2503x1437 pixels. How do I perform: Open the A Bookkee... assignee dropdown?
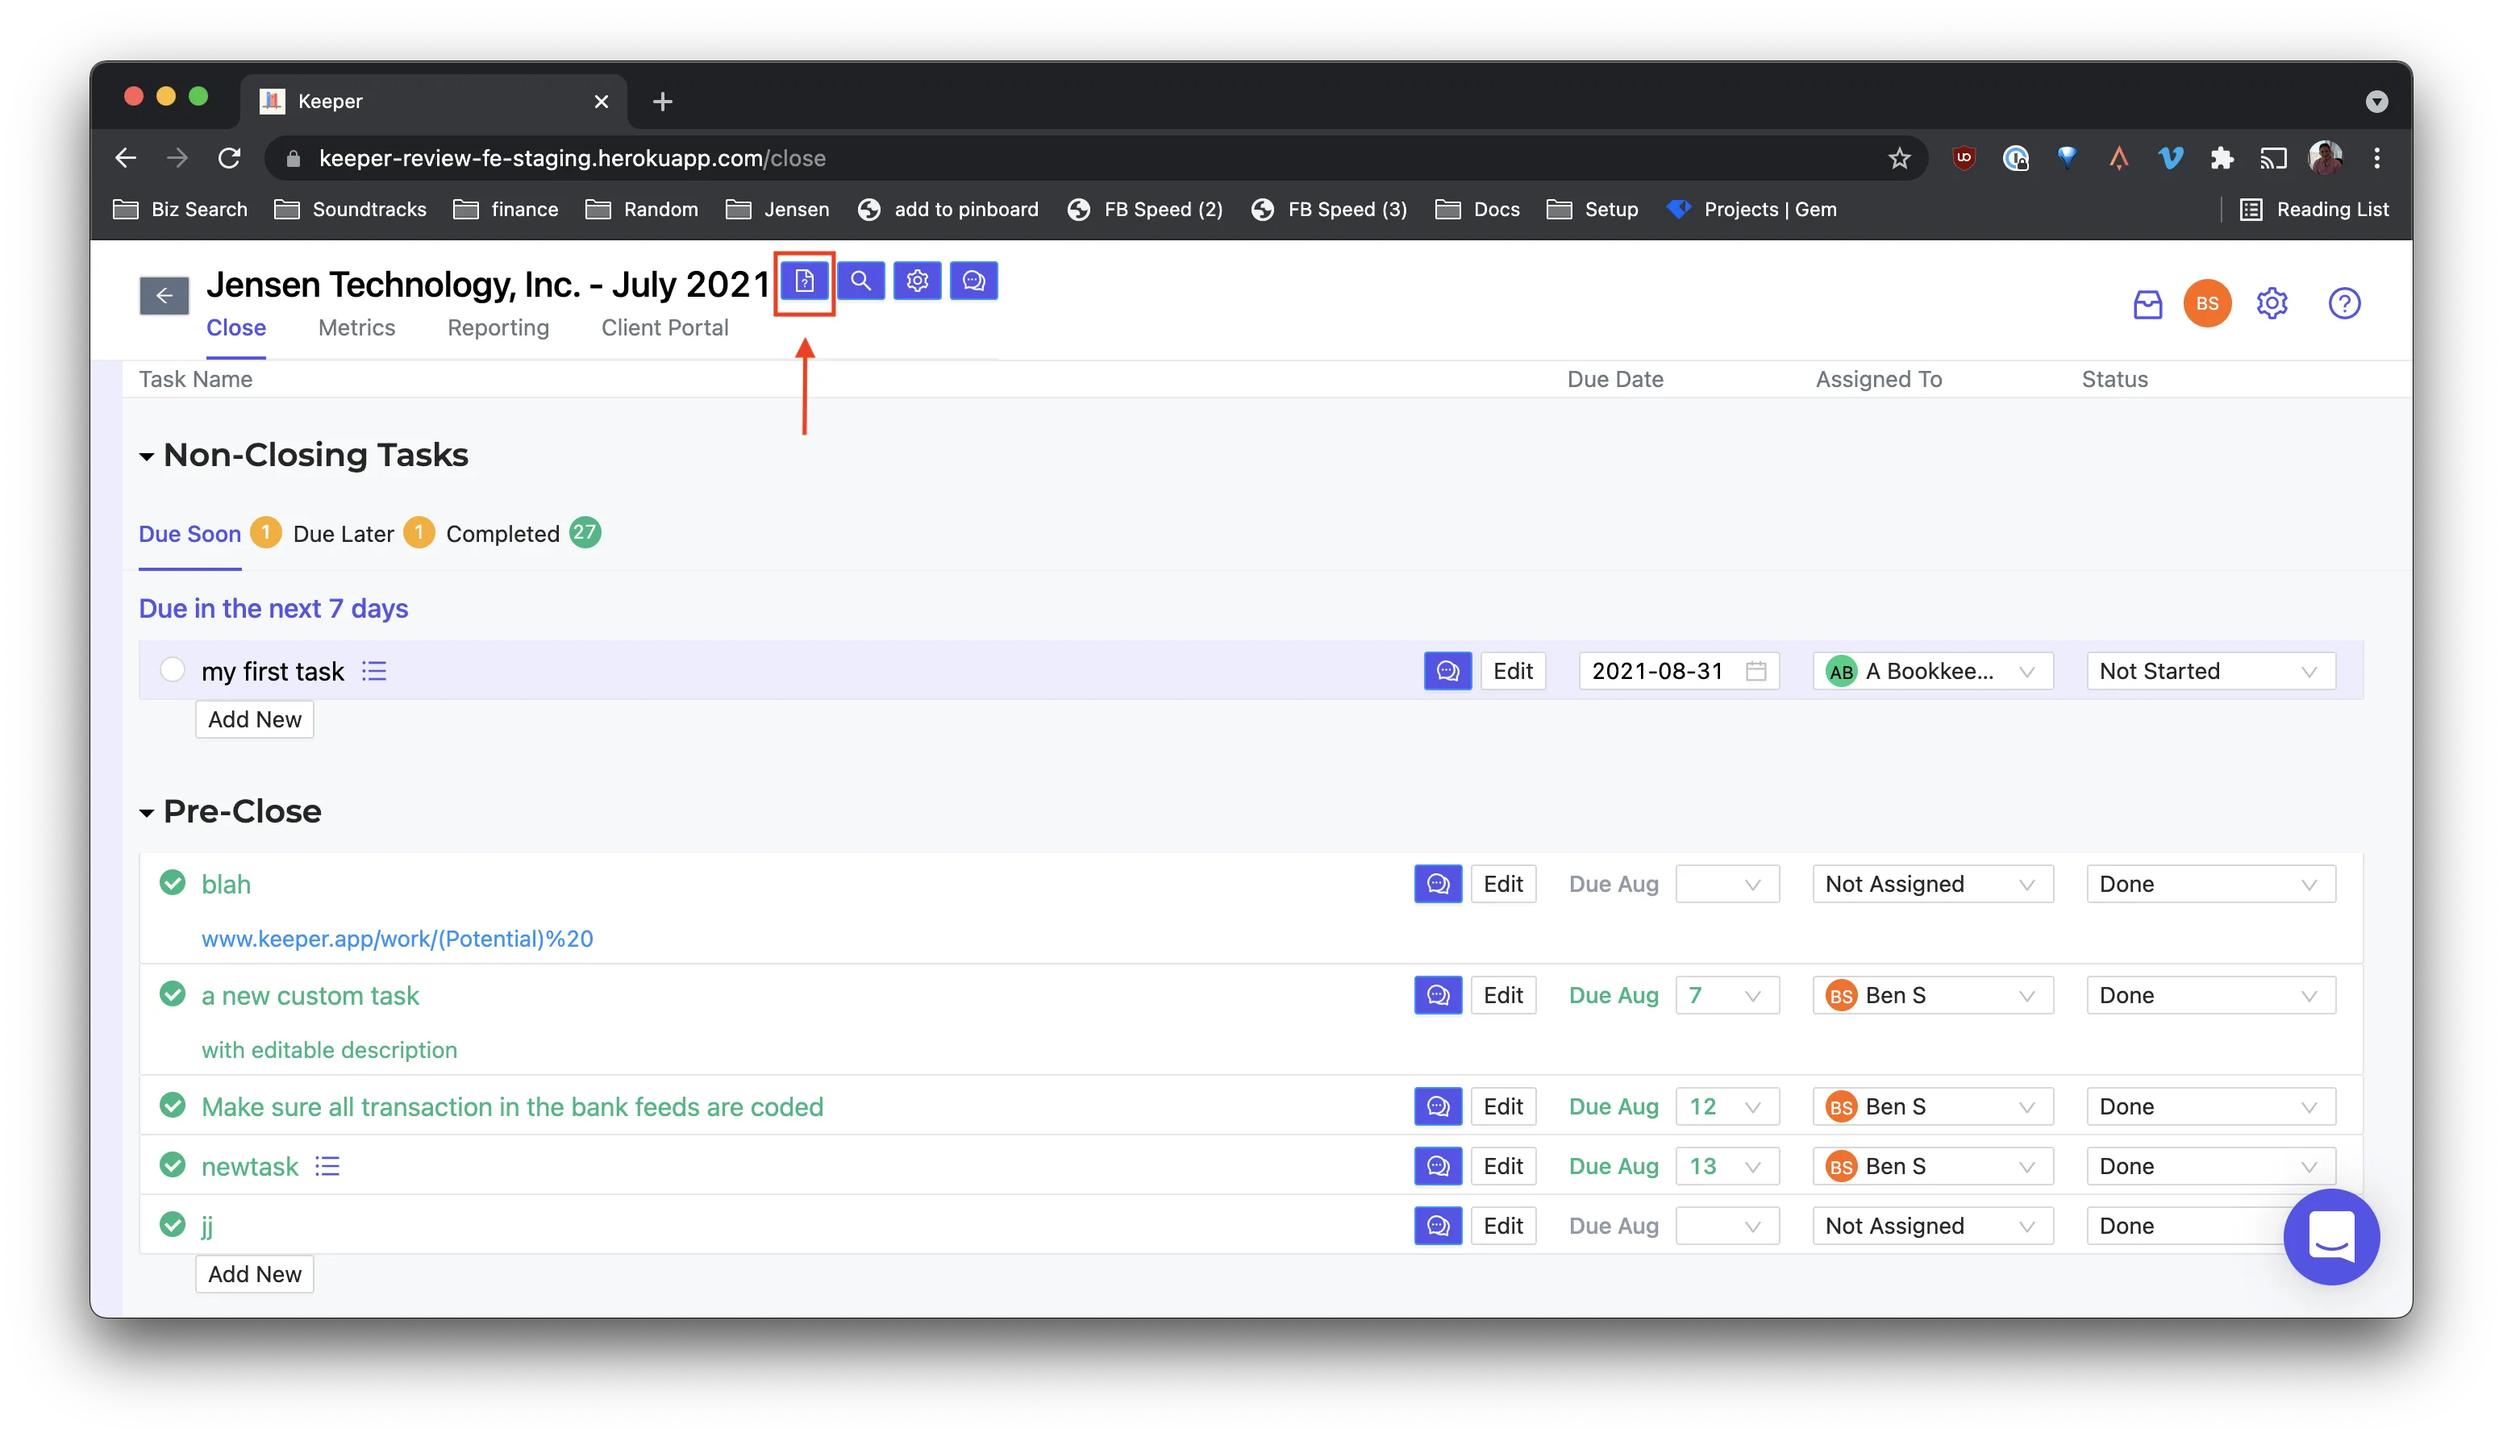(x=1932, y=671)
